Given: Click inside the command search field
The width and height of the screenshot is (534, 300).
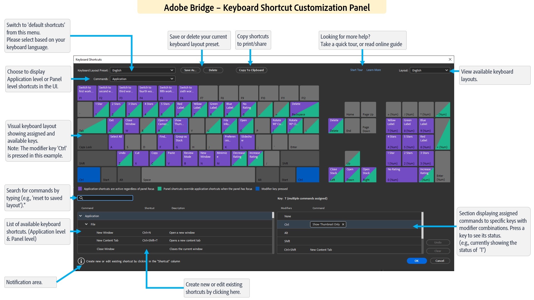Looking at the screenshot, I should (106, 198).
